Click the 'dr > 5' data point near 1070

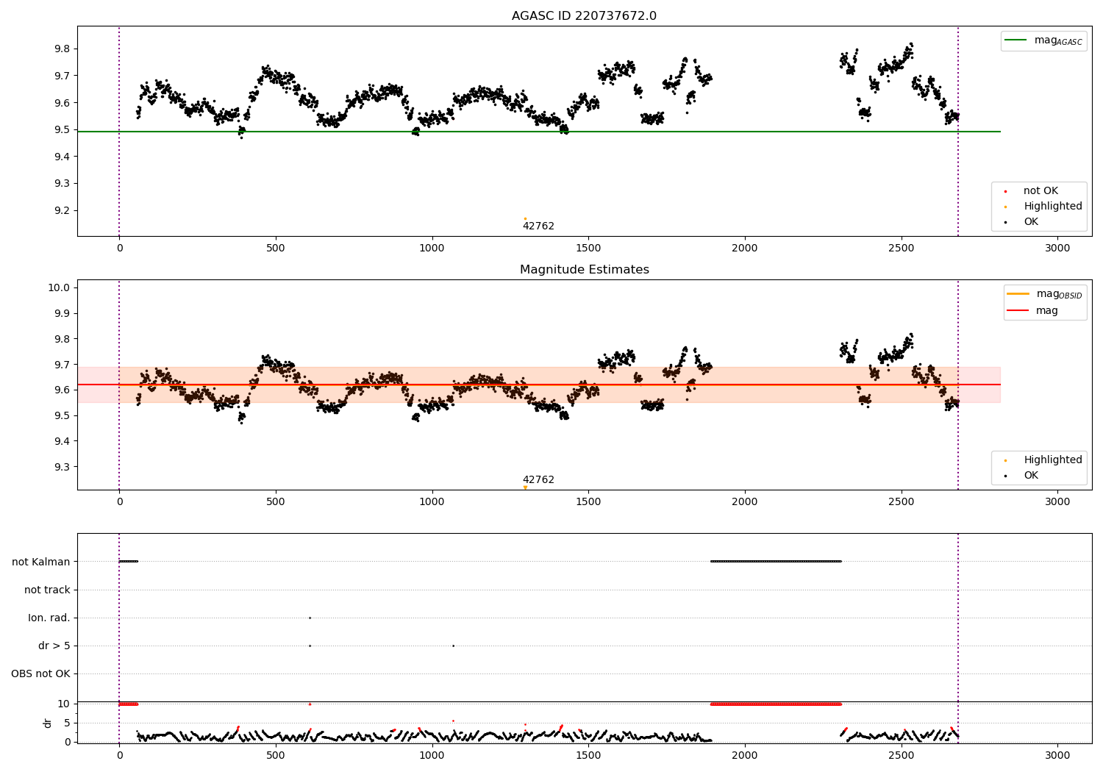coord(453,646)
